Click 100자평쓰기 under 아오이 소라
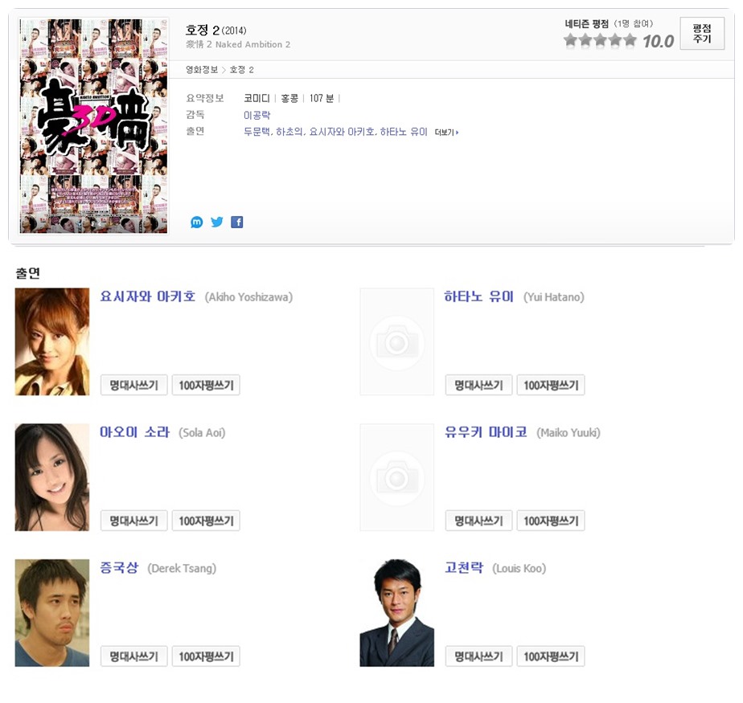This screenshot has width=743, height=703. pos(206,521)
